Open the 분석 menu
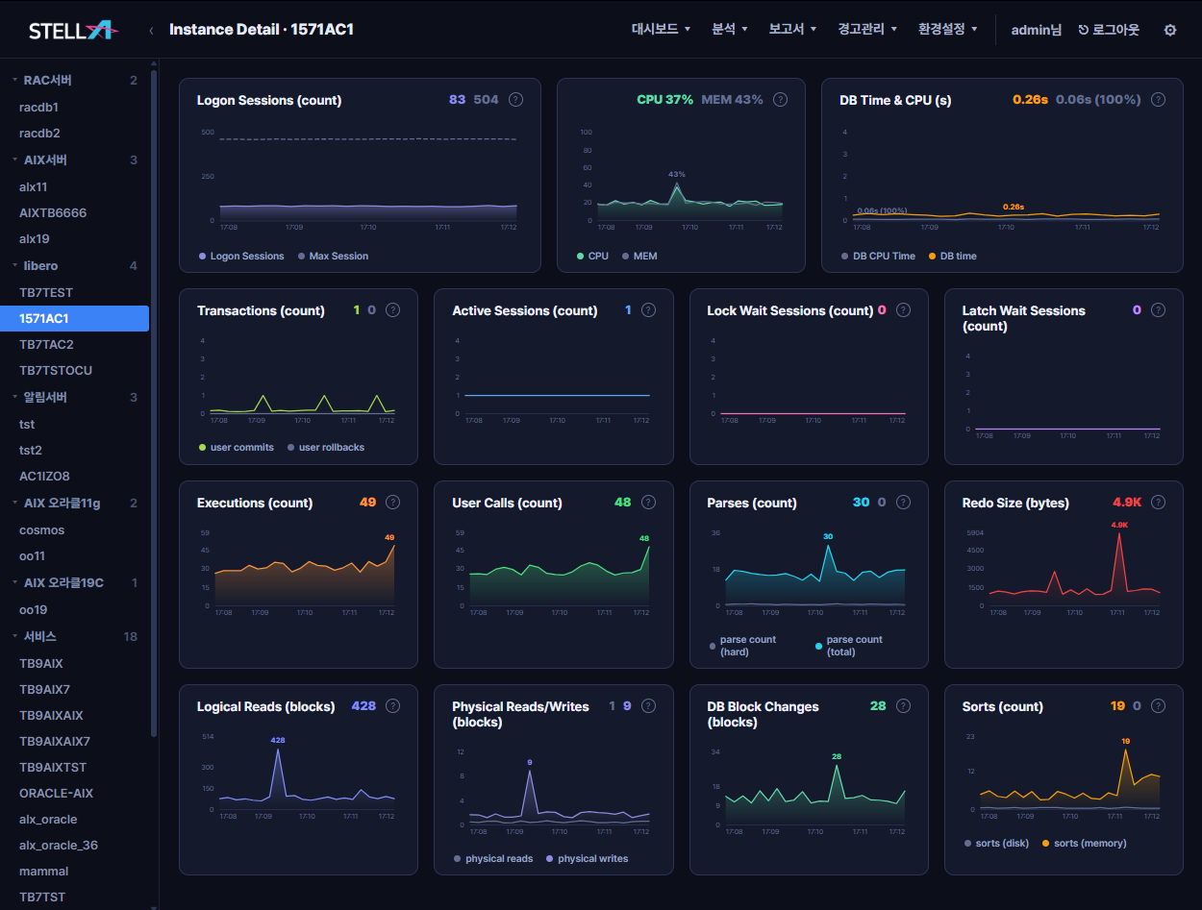1202x910 pixels. 728,30
